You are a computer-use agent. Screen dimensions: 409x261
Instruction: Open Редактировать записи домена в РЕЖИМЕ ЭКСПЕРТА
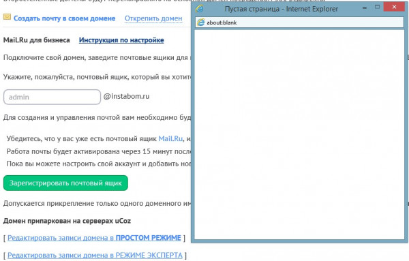pyautogui.click(x=95, y=255)
